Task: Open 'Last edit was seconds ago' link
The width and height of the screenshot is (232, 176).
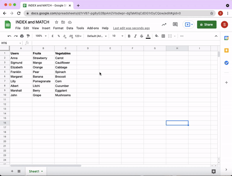Action: click(x=131, y=28)
